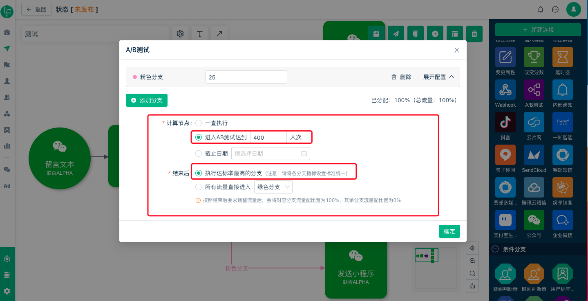Click the publish paper-plane toolbar icon

click(396, 34)
